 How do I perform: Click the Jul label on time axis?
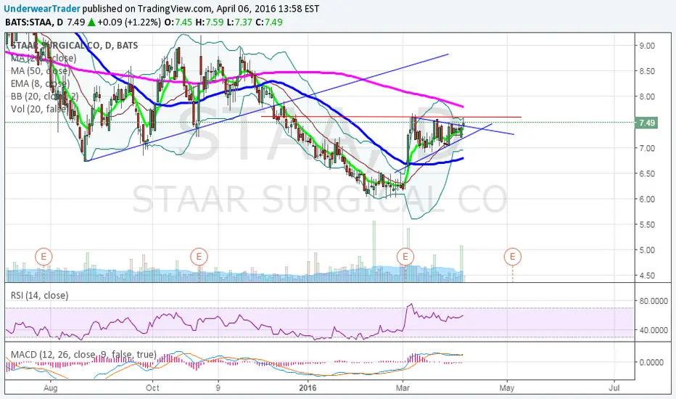pos(614,388)
